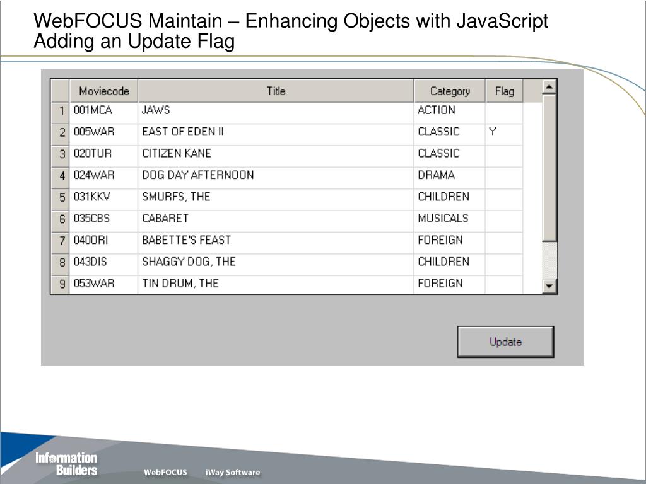
Task: Select row header number 1
Action: (x=60, y=113)
